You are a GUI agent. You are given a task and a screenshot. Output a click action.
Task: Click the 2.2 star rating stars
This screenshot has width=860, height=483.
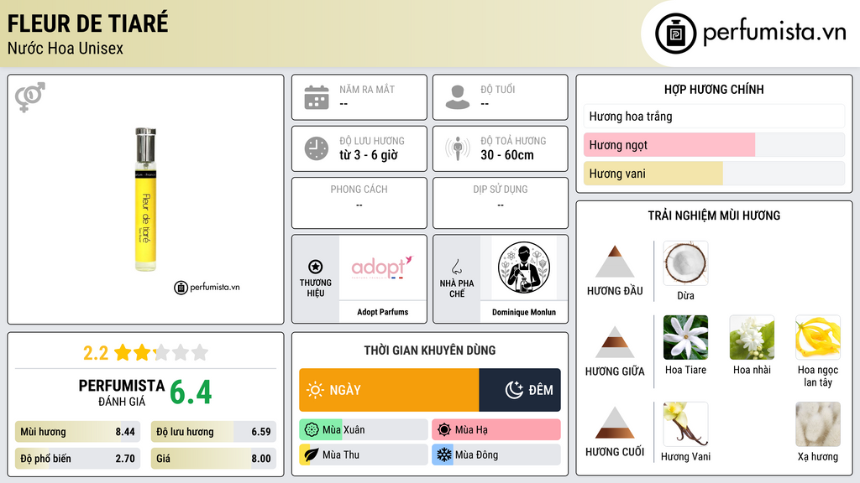tap(161, 353)
